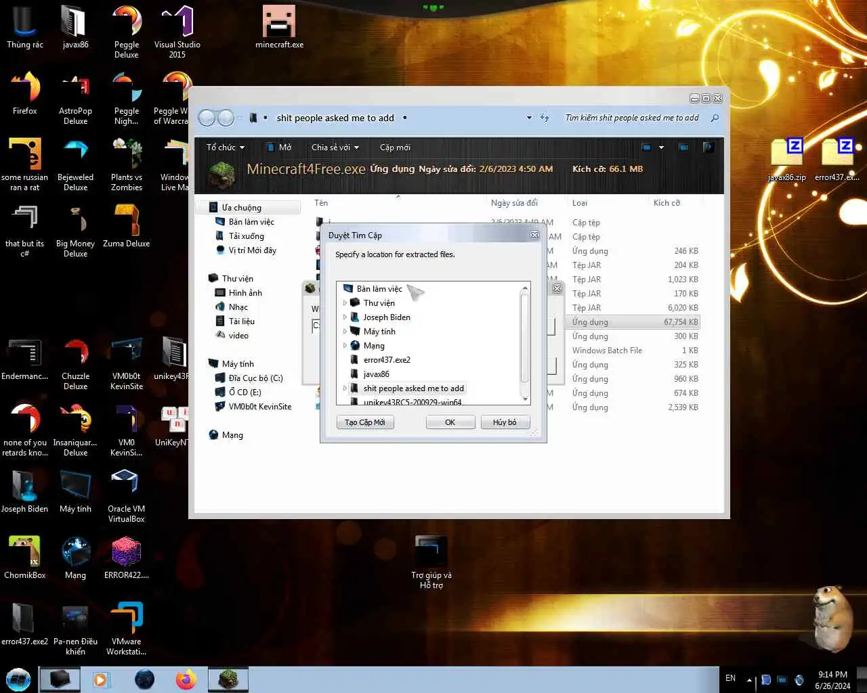
Task: Sort by Tên column header
Action: point(321,203)
